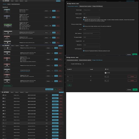Screen dimensions: 139x139
Task: Enable the 'Bring up empty bridge' checkbox
Action: coord(84,24)
